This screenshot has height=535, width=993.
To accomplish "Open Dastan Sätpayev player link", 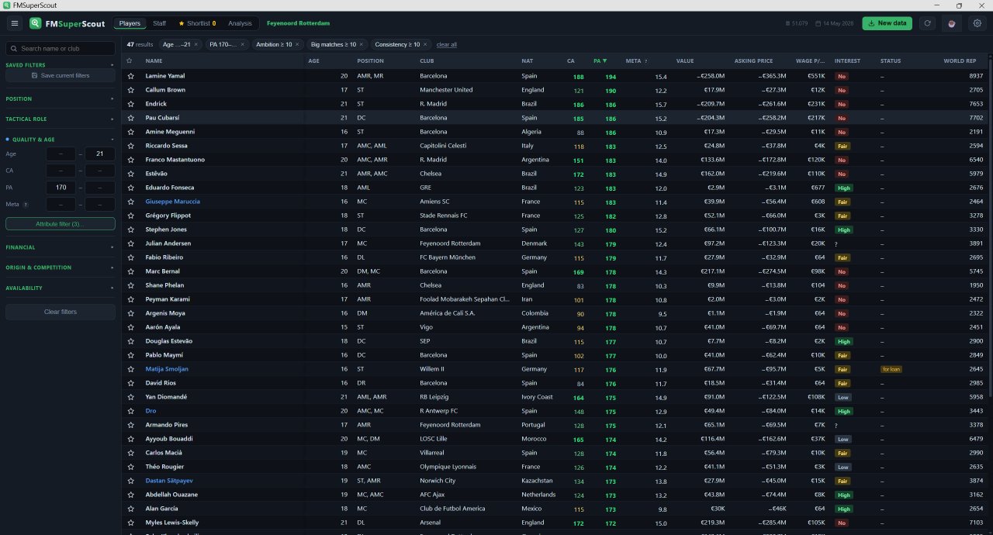I will 169,481.
